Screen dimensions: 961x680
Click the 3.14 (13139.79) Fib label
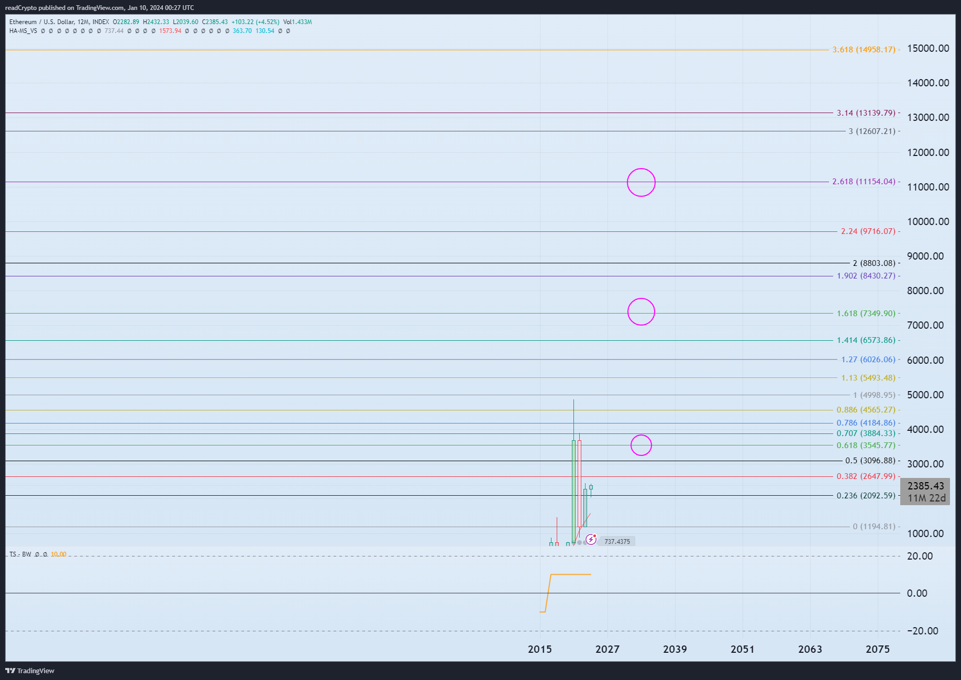click(x=866, y=113)
